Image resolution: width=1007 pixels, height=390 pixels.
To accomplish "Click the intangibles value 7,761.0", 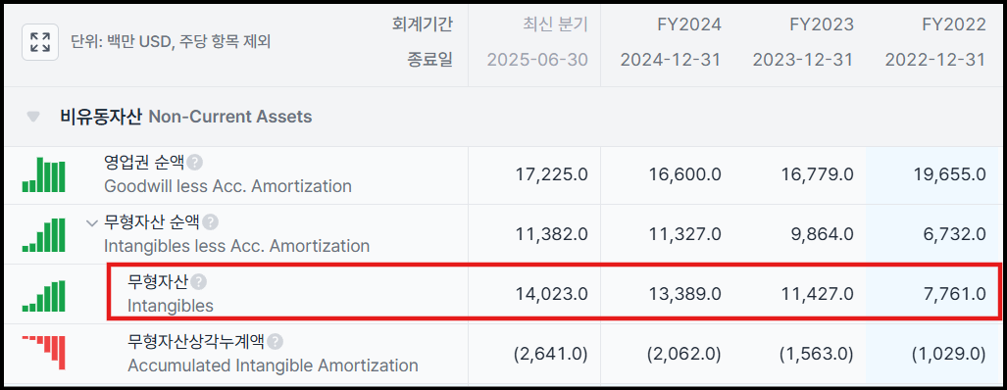I will [x=954, y=294].
